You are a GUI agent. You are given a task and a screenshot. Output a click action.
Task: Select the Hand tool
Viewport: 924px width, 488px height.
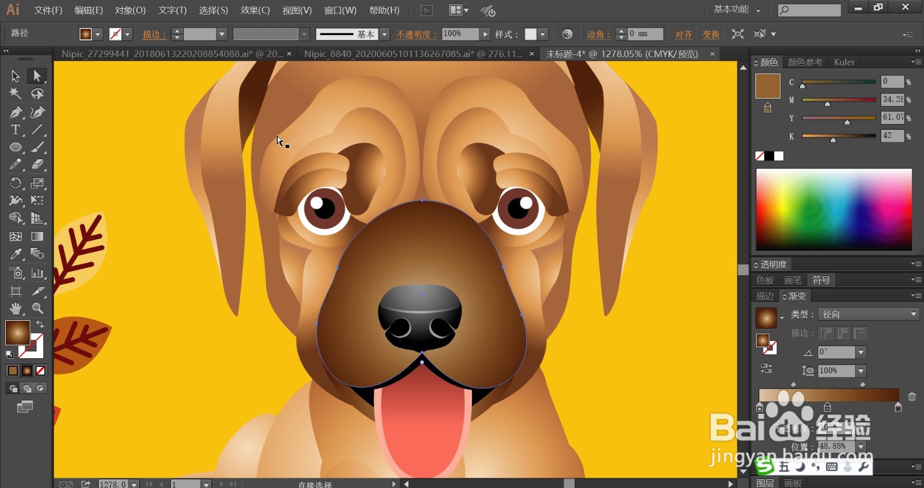pos(16,308)
